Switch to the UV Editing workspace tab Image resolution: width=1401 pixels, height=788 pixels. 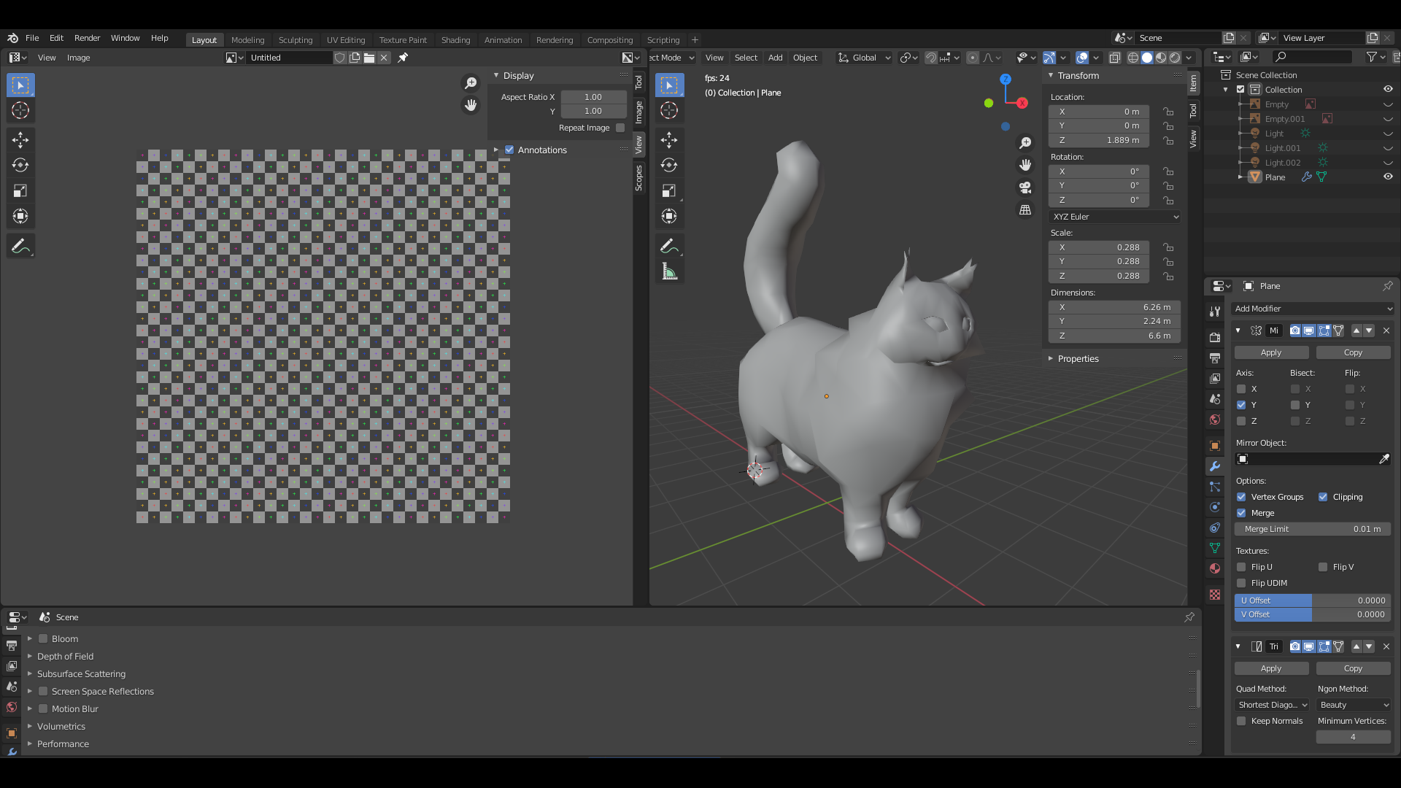click(x=346, y=40)
